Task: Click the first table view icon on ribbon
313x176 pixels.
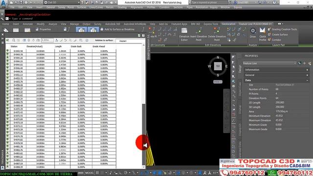Action: click(x=16, y=30)
